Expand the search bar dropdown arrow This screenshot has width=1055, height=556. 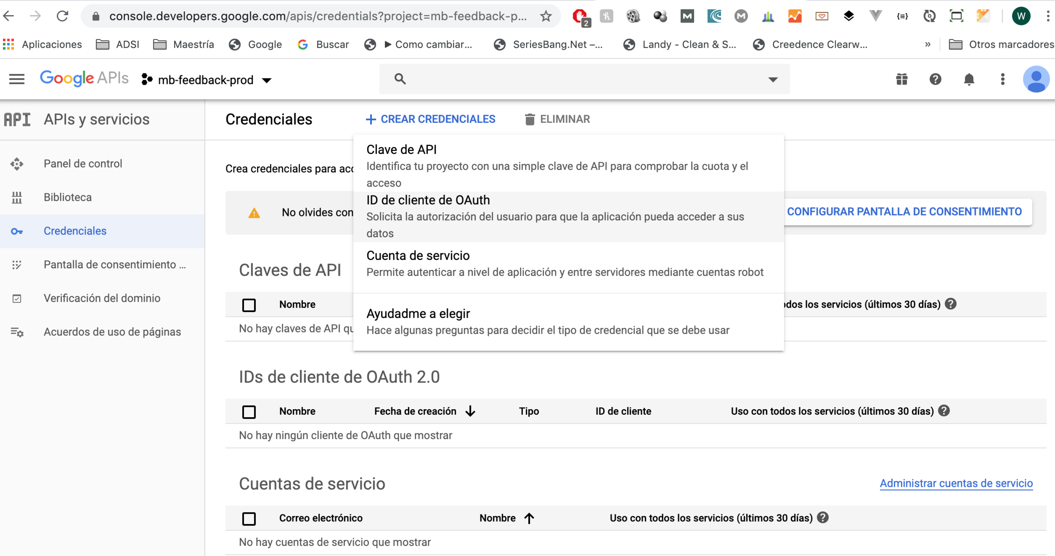coord(773,79)
